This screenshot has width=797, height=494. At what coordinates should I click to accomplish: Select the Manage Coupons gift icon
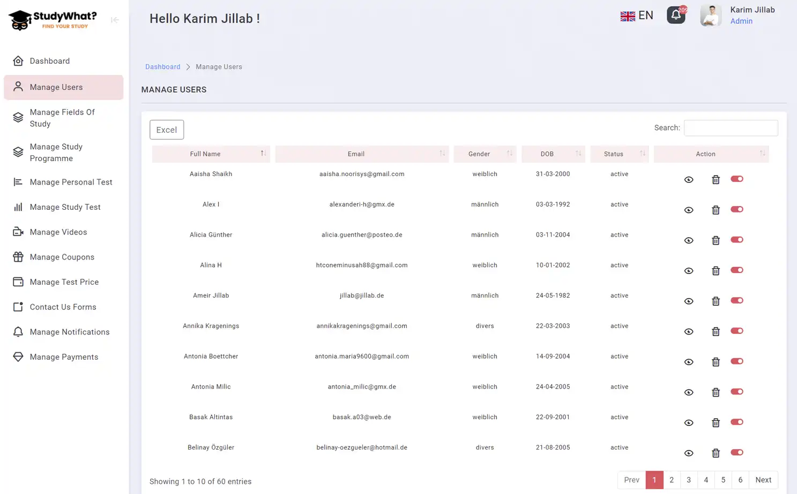coord(18,257)
